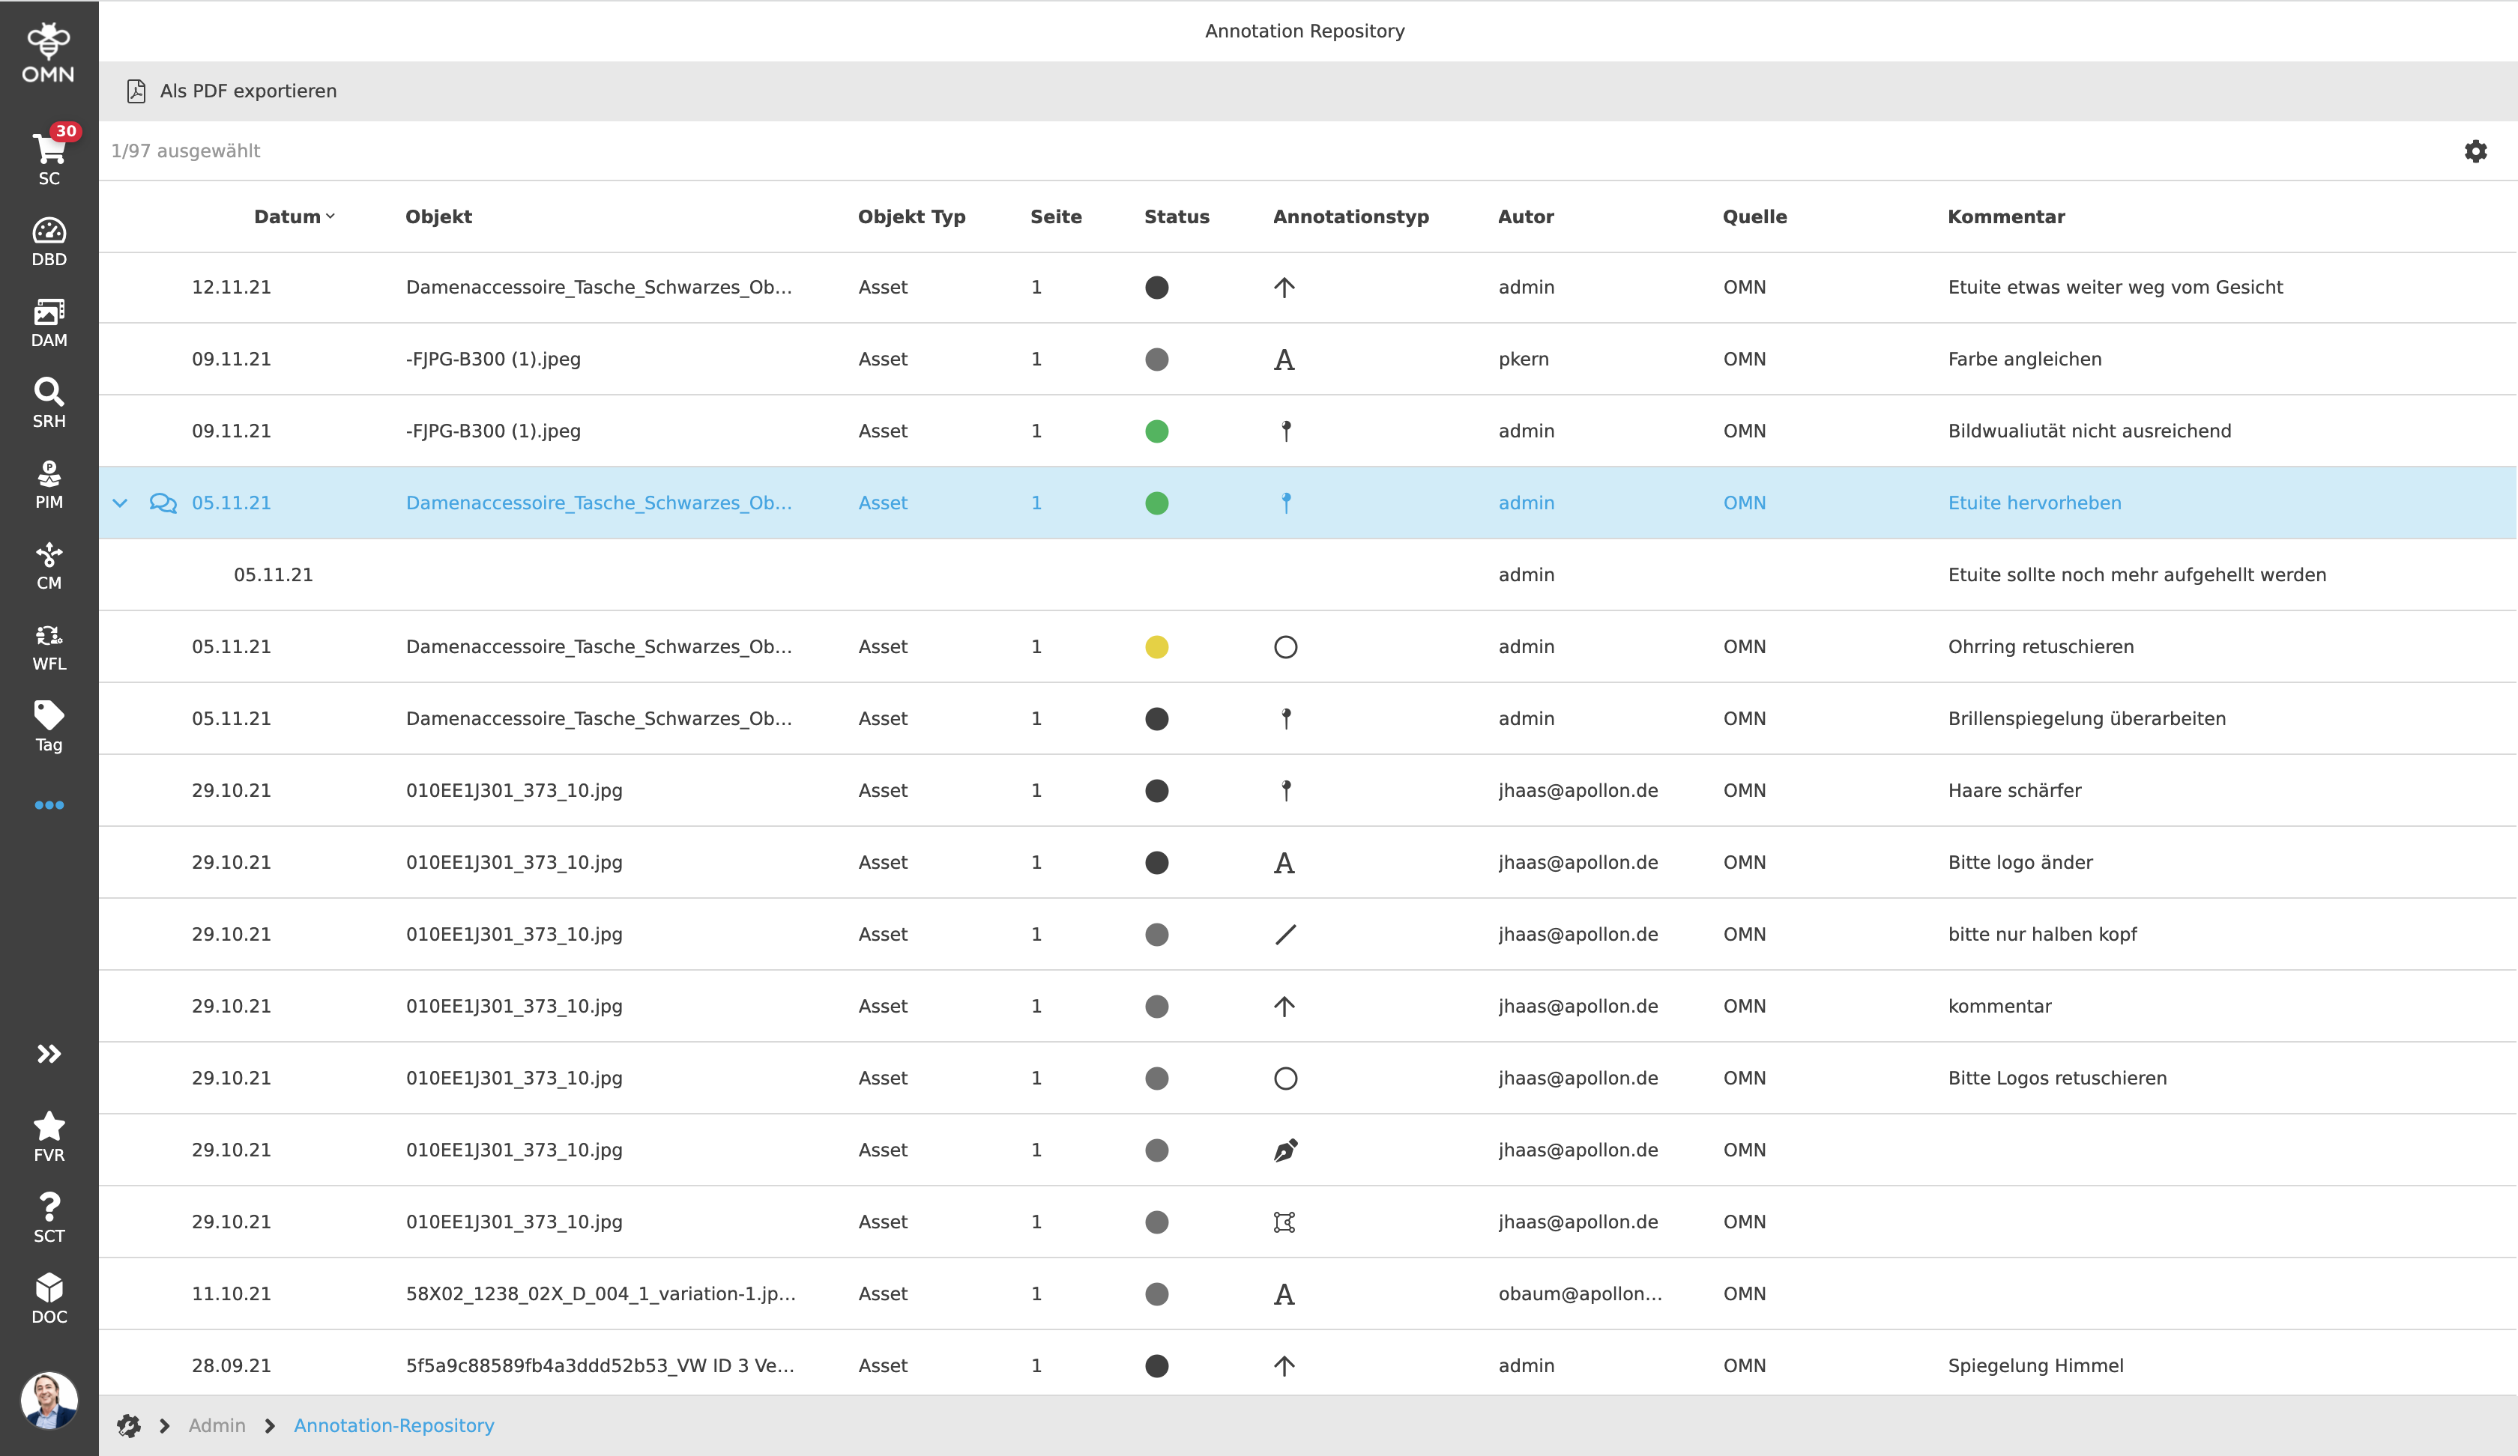
Task: Click the comment bubble on the selected row
Action: pos(163,503)
